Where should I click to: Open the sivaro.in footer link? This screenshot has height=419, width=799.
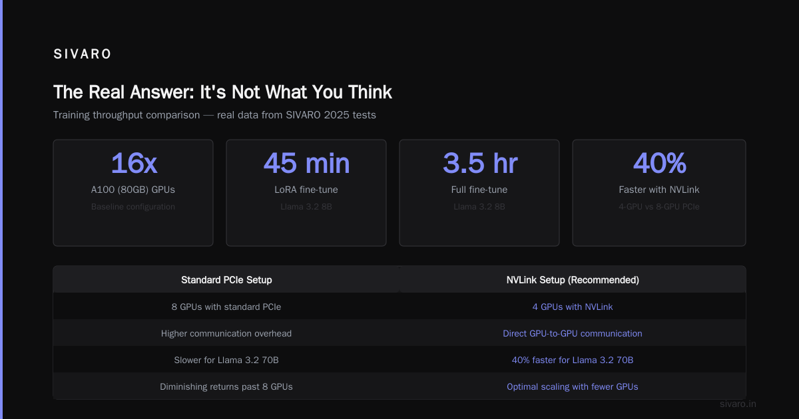[738, 404]
